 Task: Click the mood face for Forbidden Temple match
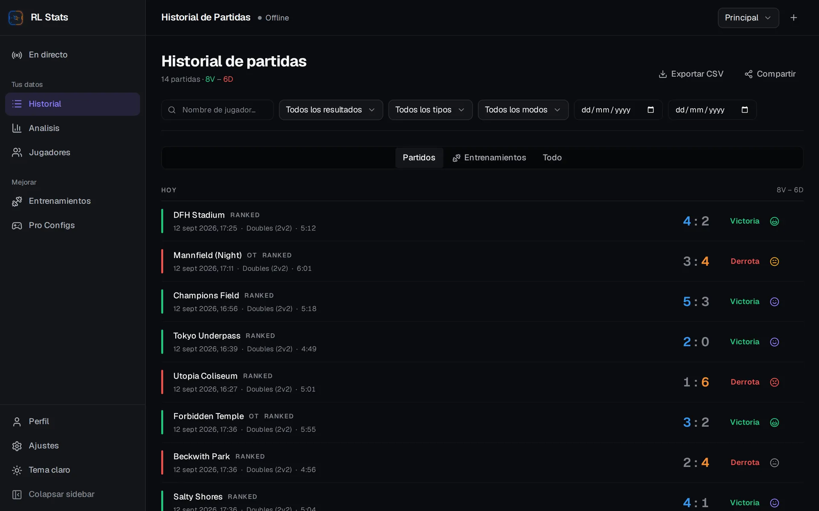click(x=774, y=422)
